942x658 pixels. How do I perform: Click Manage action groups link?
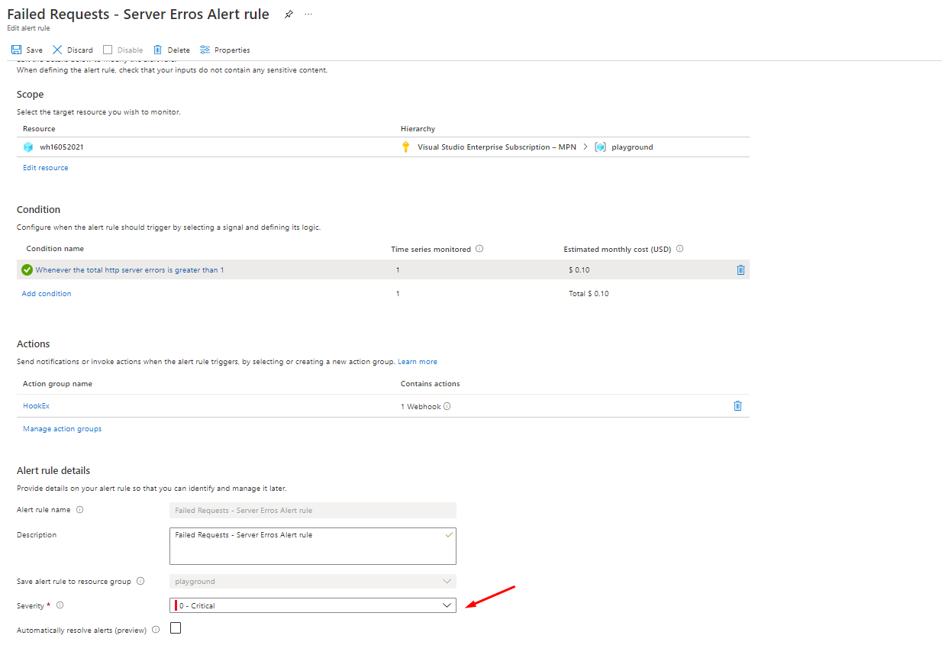(62, 429)
